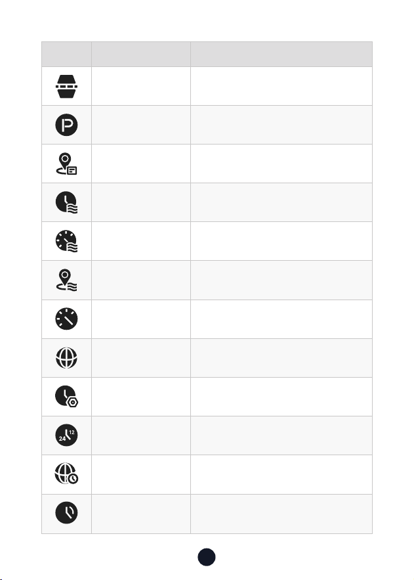Click the dark circle below the table
414x580 pixels.
point(207,557)
